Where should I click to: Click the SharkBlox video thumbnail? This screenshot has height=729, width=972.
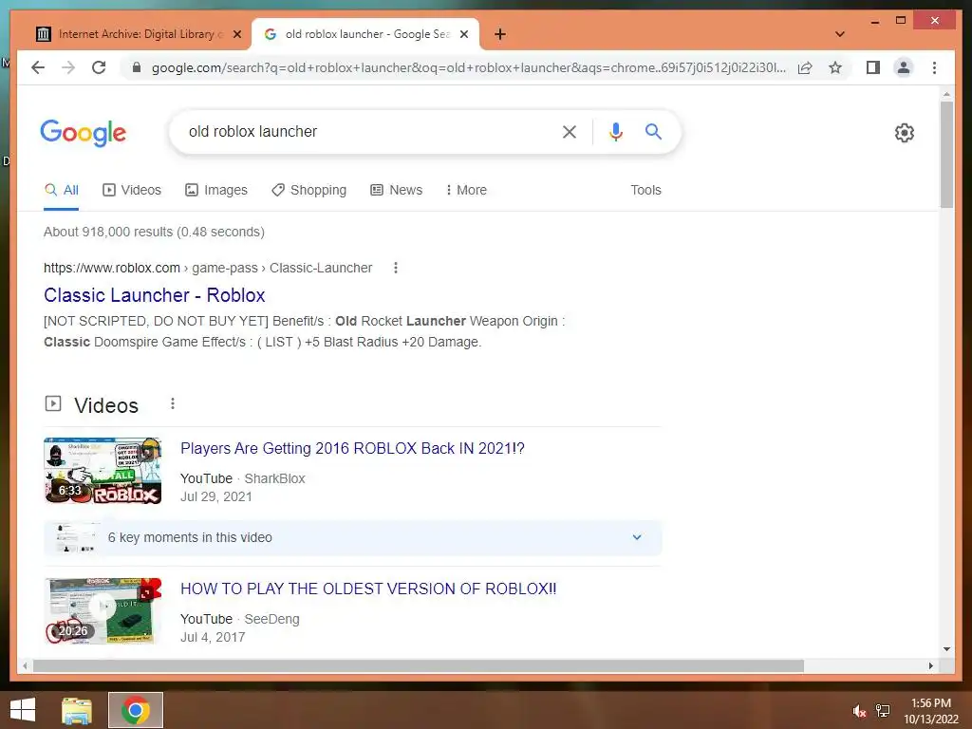point(103,471)
